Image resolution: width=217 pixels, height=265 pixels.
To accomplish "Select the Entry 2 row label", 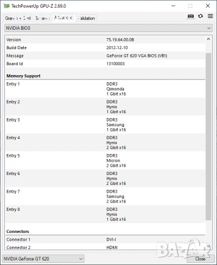I will click(x=13, y=102).
